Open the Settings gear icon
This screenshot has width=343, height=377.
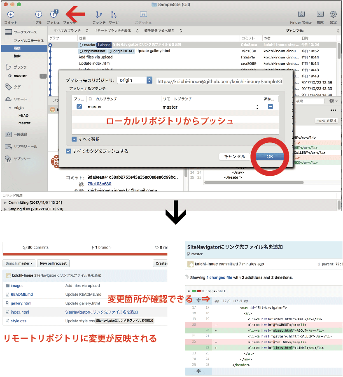point(333,15)
